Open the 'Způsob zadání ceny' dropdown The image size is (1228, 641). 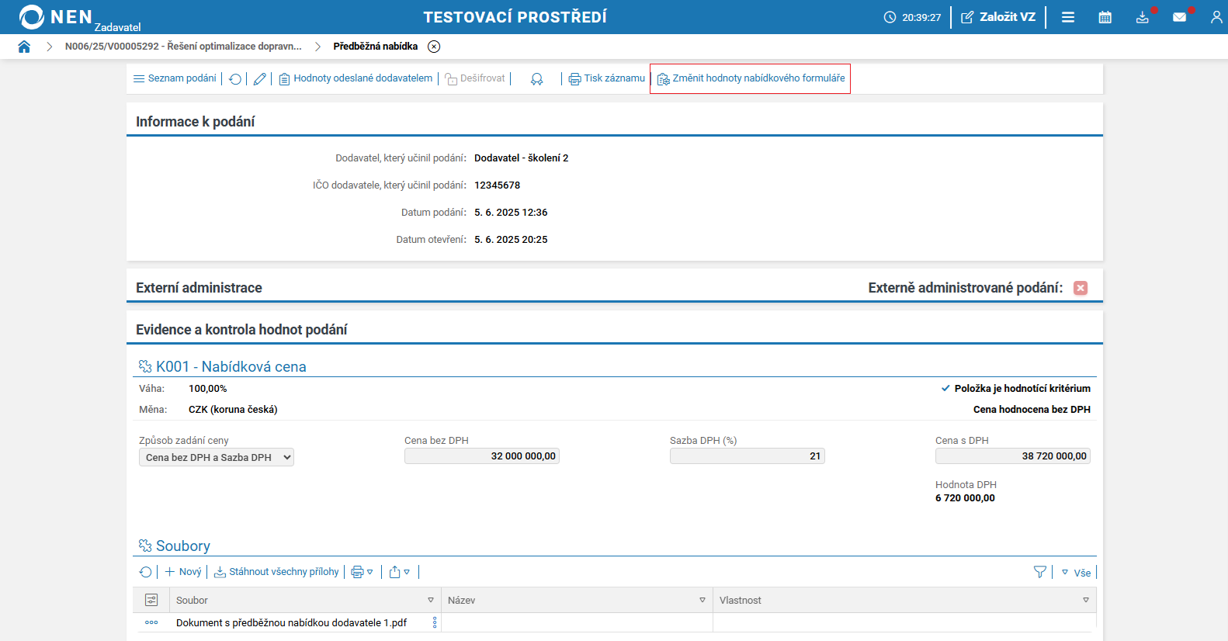click(217, 458)
